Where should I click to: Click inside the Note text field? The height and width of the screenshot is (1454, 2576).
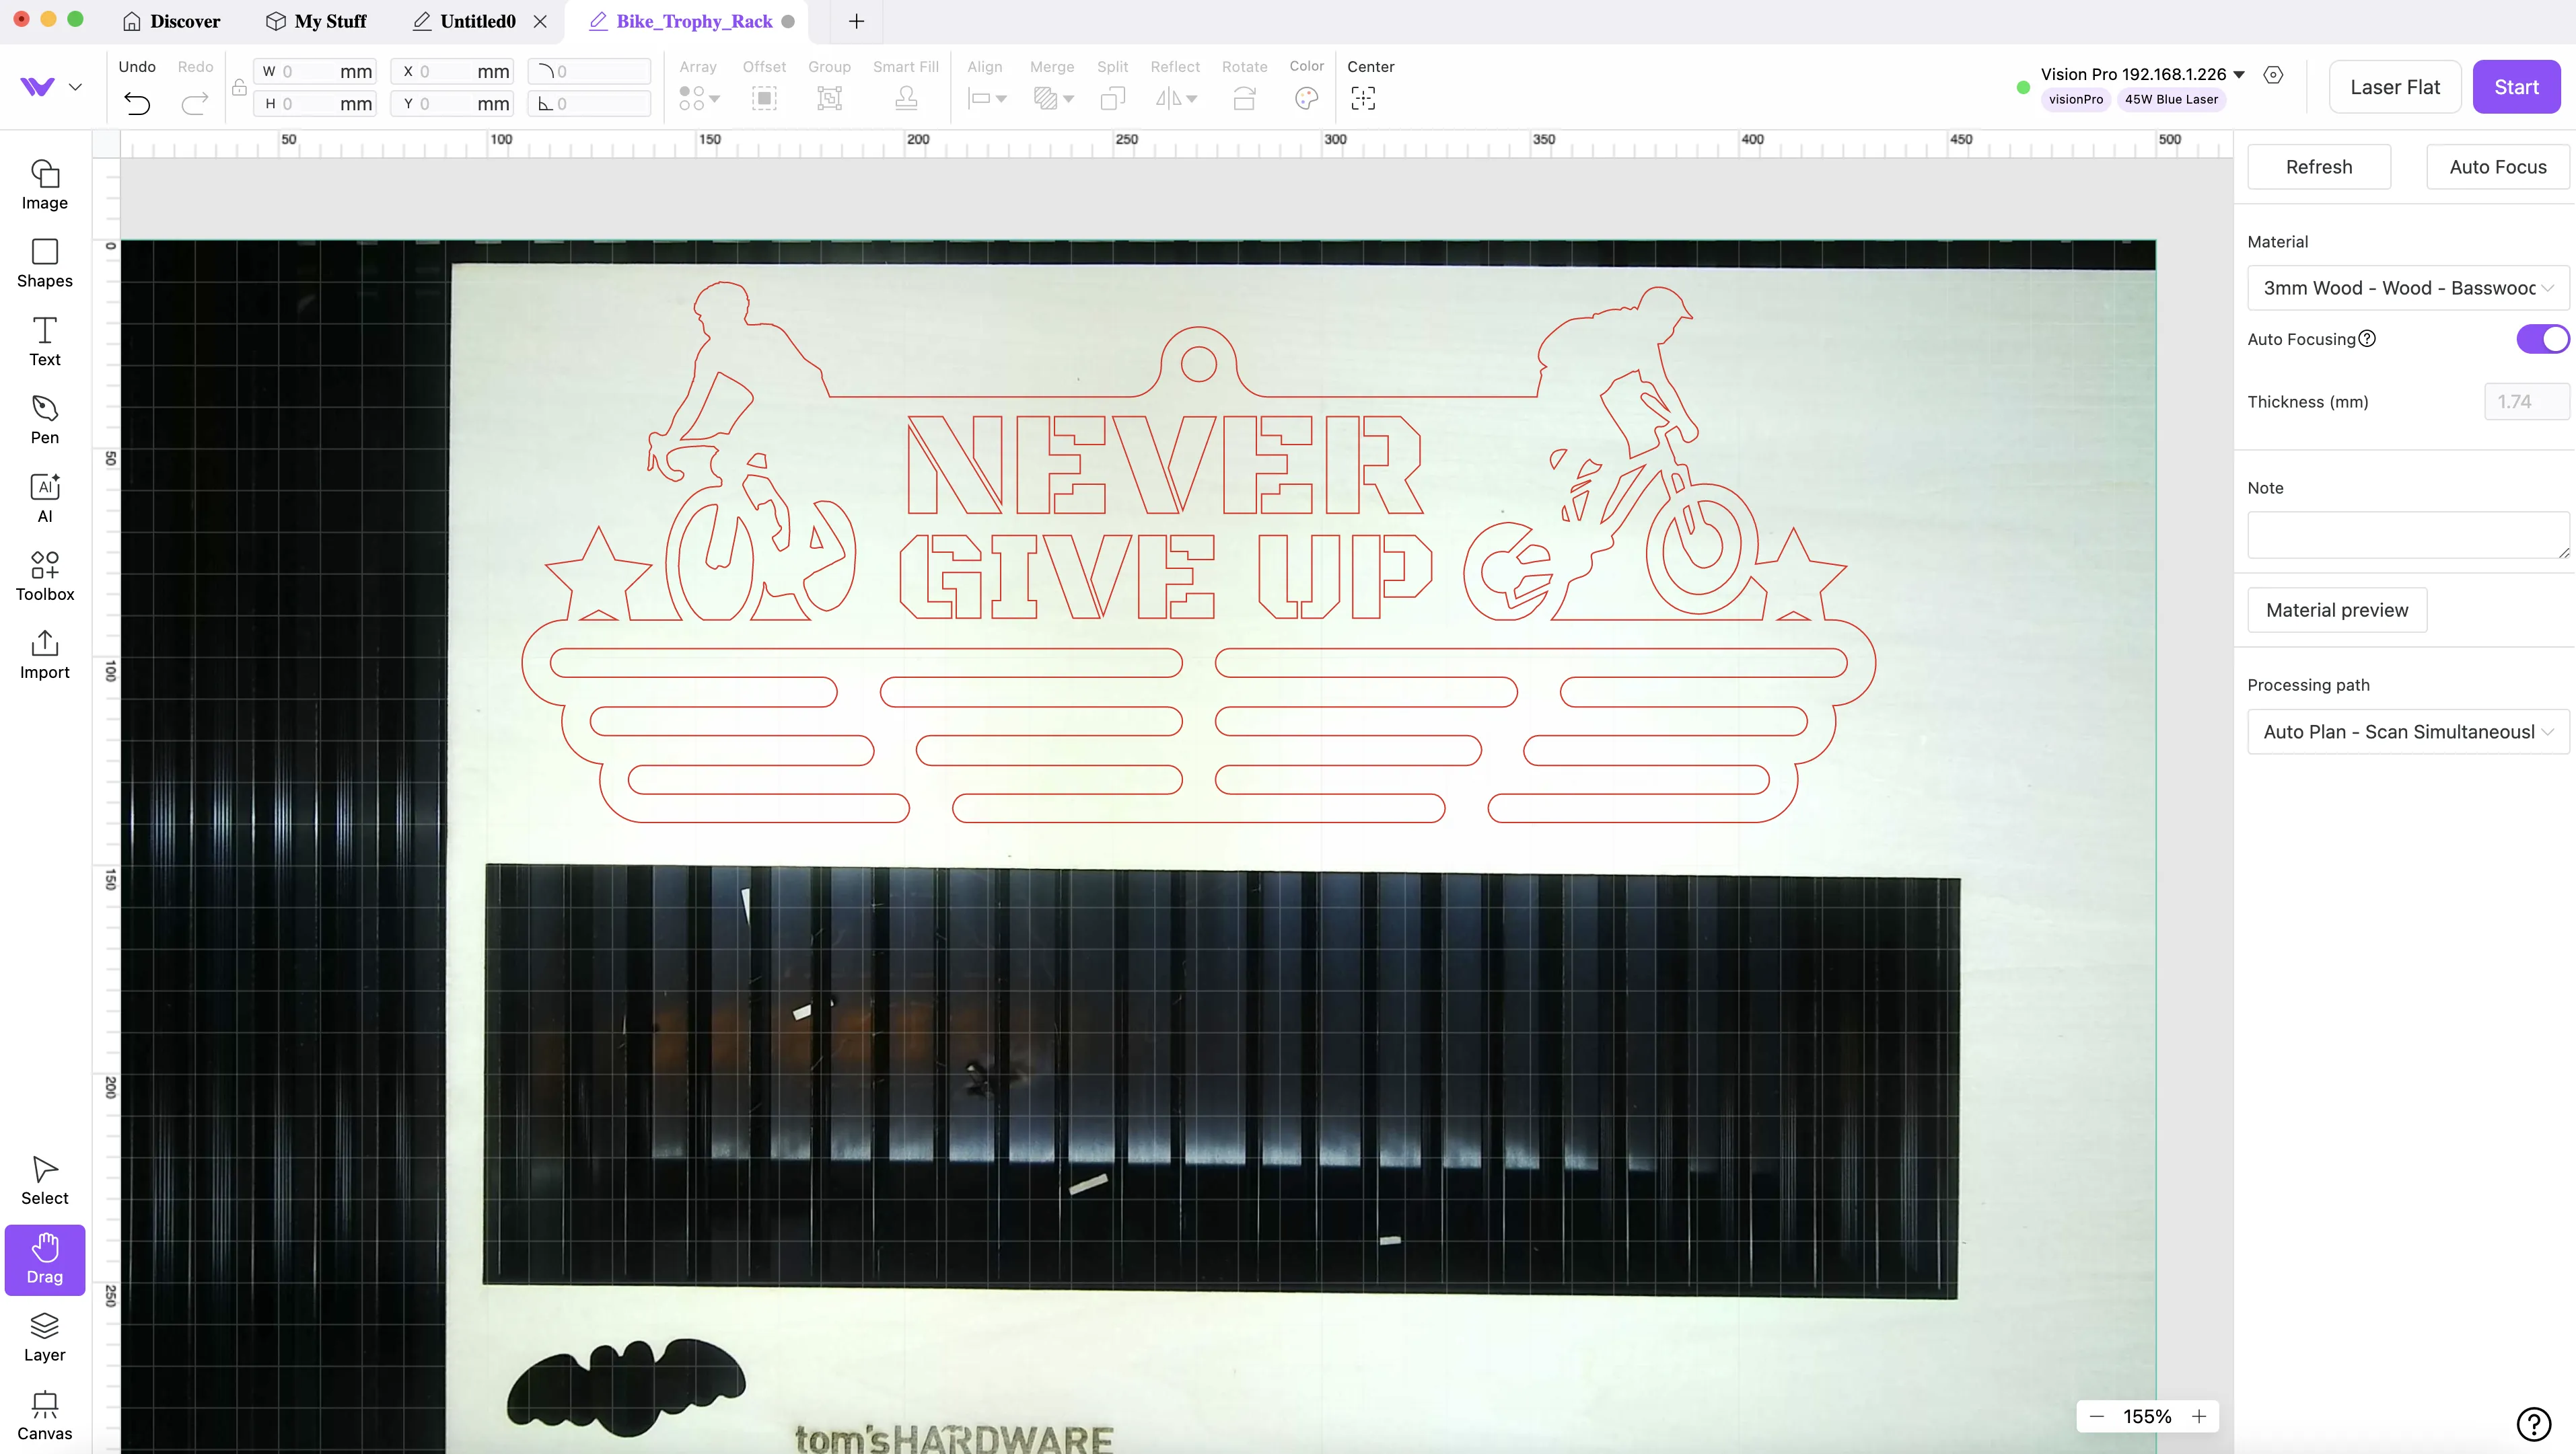click(2408, 535)
